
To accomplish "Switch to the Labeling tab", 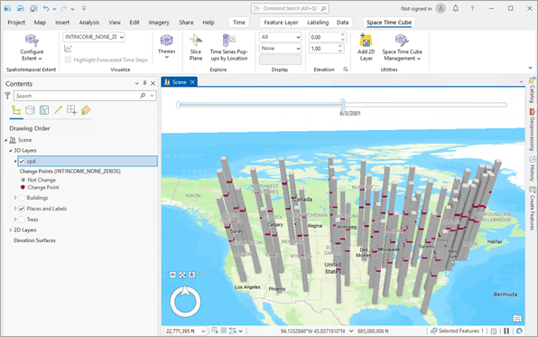I will [318, 23].
